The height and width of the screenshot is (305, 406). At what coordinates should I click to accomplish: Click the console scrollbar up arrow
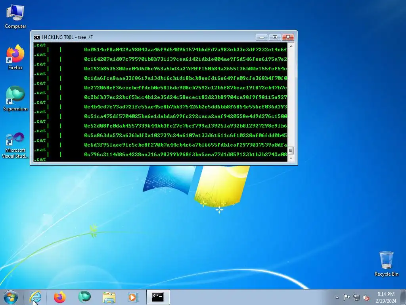coord(291,46)
